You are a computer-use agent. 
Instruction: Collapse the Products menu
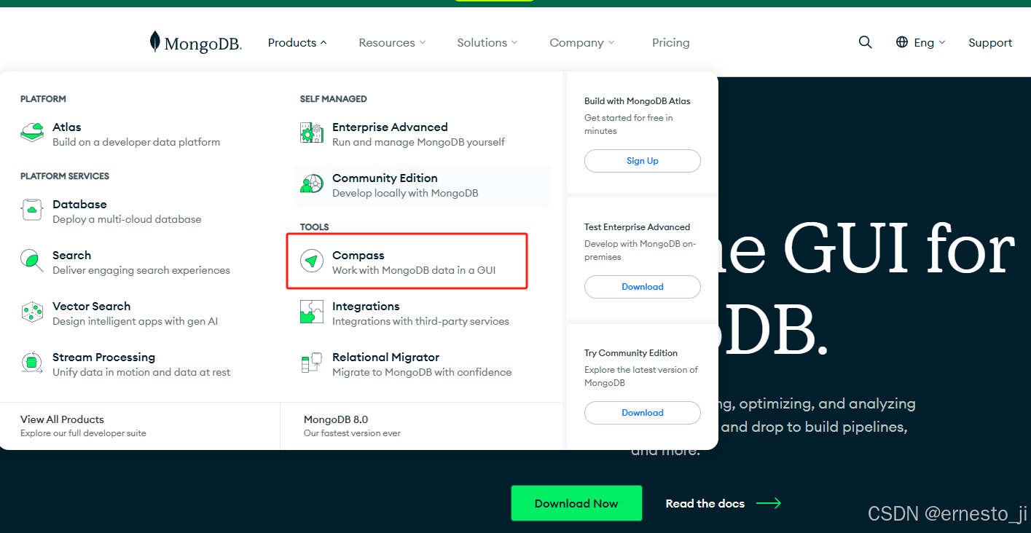[297, 42]
